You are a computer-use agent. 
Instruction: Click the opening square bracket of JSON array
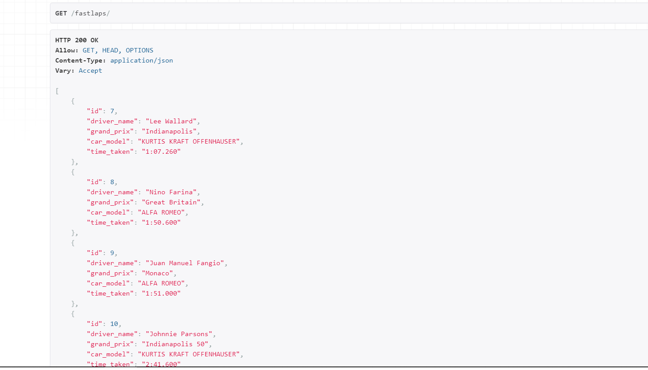tap(57, 91)
